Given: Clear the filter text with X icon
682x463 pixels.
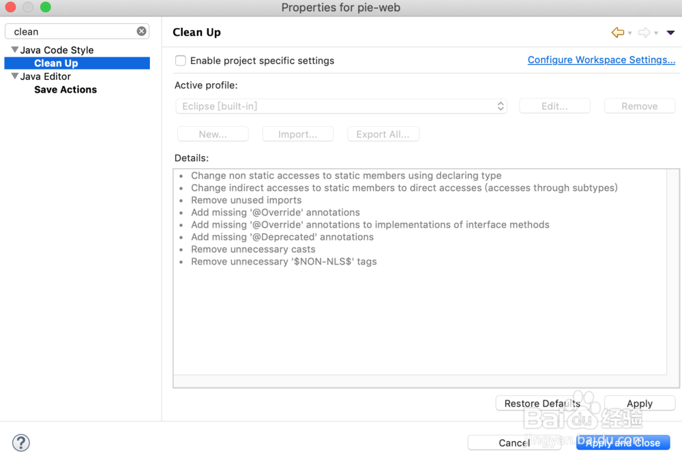Looking at the screenshot, I should [141, 31].
